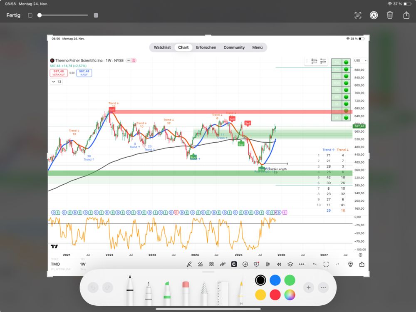Open the chart toolbar three-dot menu
The image size is (416, 312).
click(301, 264)
